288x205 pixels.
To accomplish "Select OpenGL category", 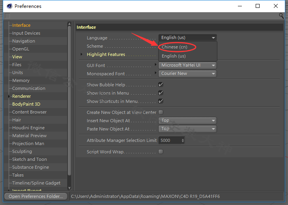I will (x=21, y=49).
